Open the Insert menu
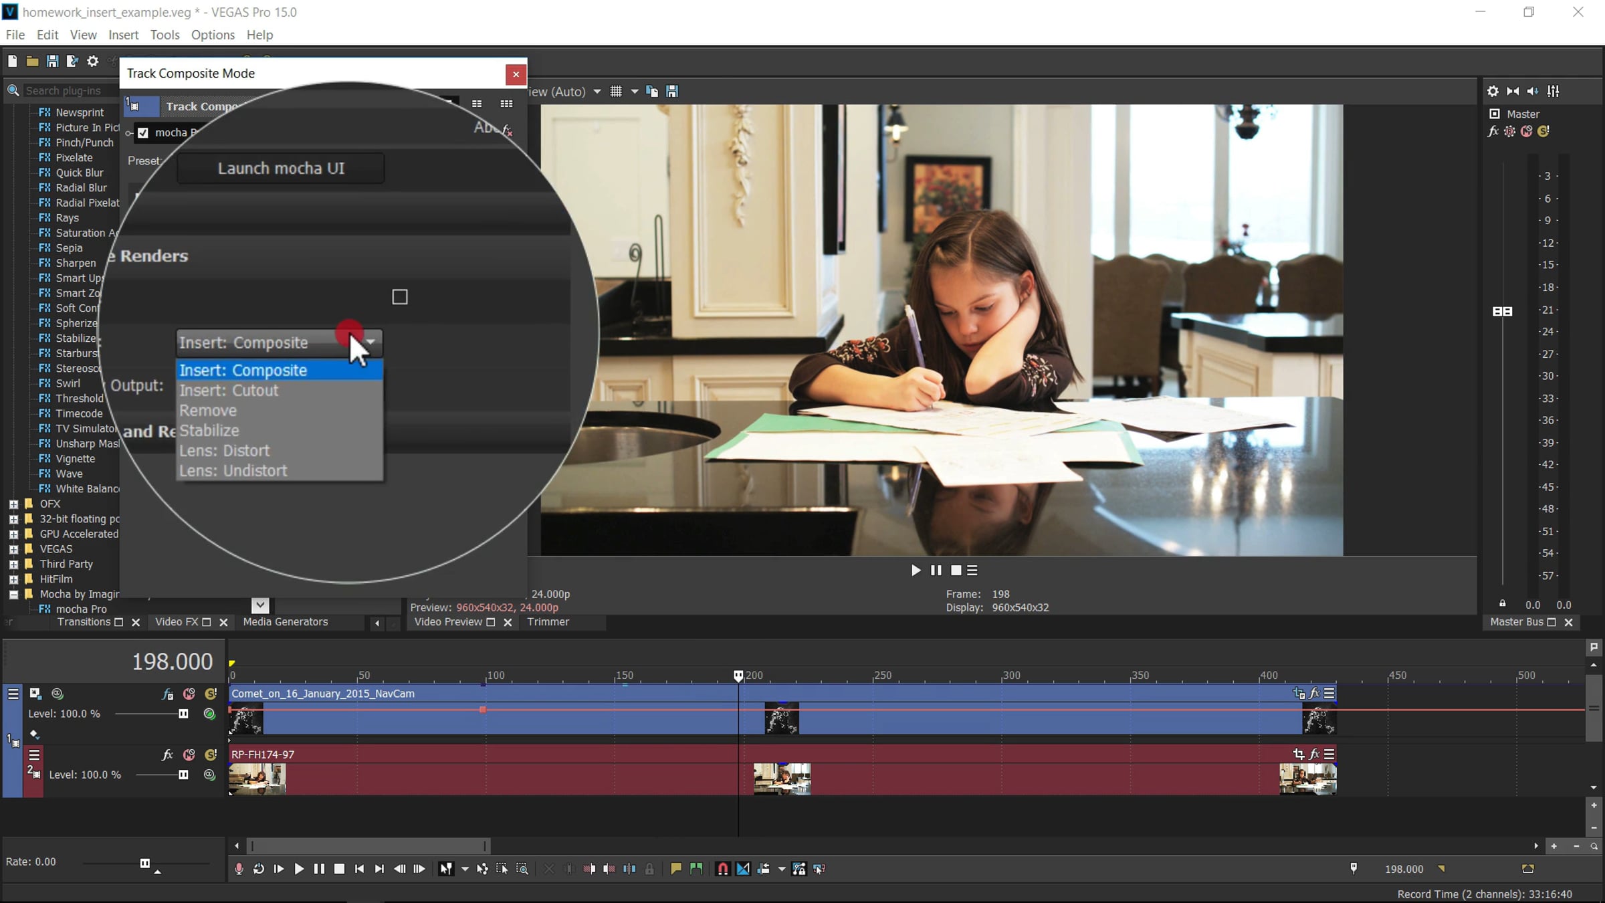This screenshot has width=1605, height=903. point(124,35)
